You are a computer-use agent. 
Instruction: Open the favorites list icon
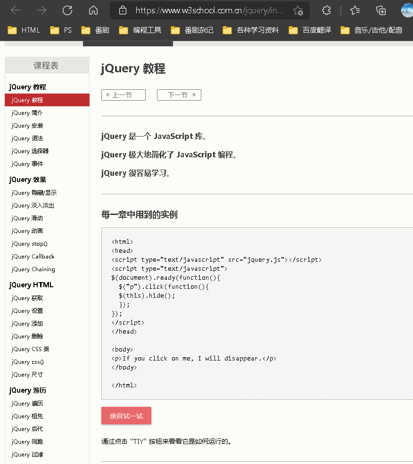tap(355, 10)
